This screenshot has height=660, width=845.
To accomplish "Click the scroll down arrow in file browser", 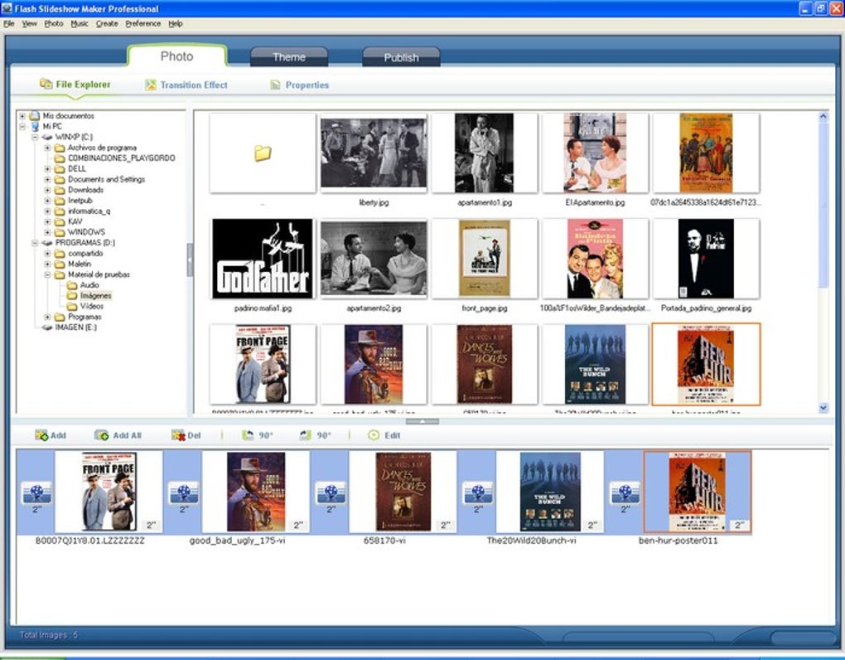I will [823, 408].
